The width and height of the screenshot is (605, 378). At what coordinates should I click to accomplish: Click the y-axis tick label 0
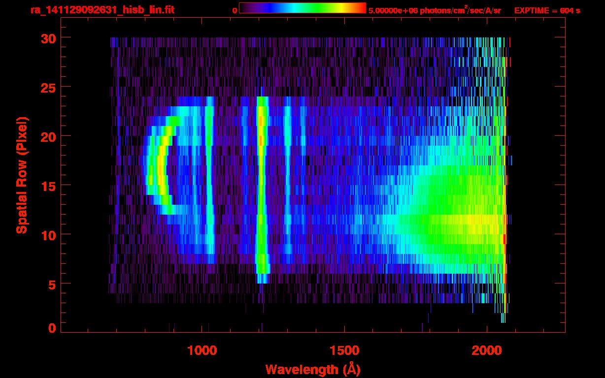(52, 328)
